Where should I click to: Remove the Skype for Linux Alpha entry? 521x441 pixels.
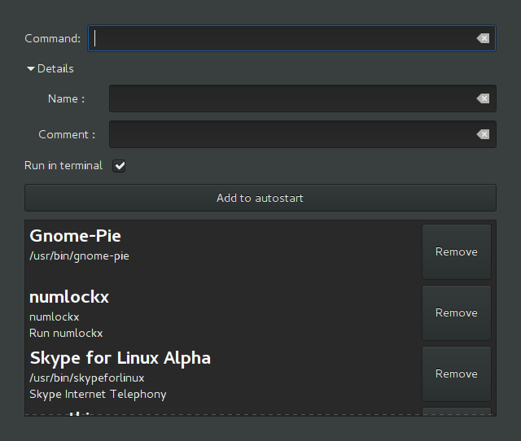pos(457,374)
